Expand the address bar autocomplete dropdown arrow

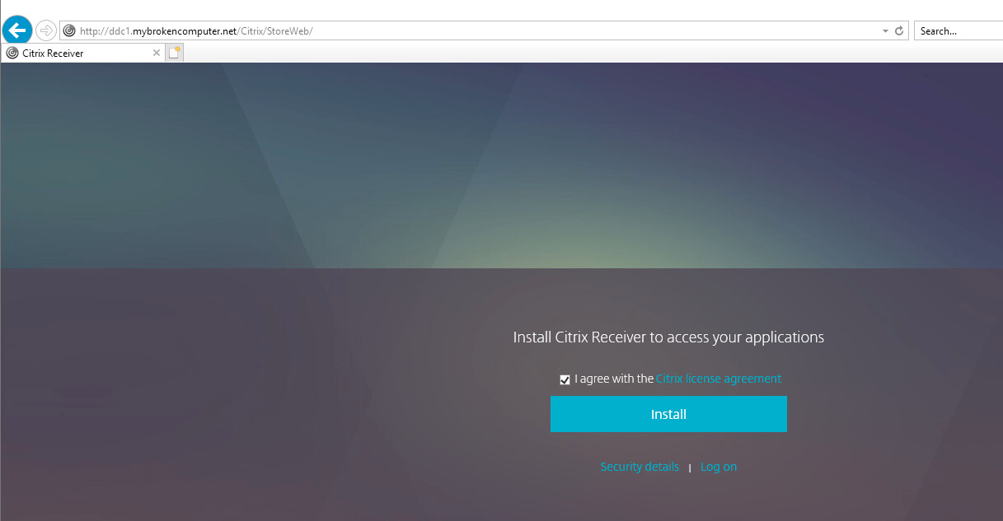coord(885,31)
